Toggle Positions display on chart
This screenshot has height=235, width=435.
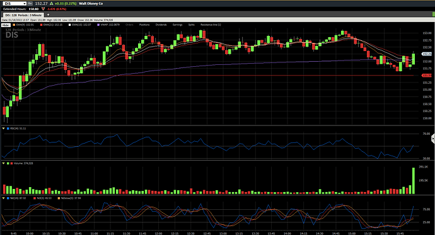pyautogui.click(x=144, y=25)
